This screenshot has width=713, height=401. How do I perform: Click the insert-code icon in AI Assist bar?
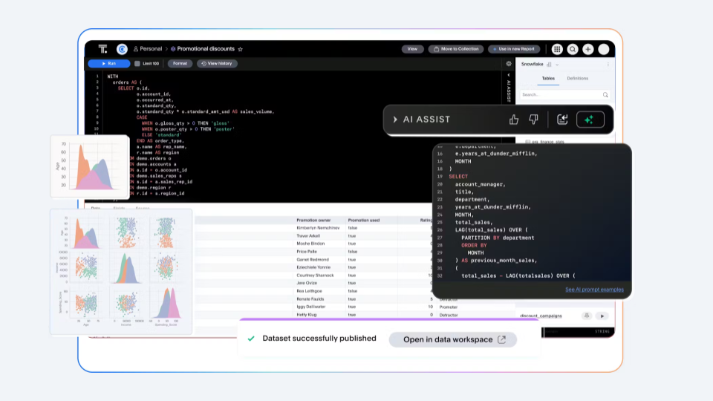coord(562,120)
